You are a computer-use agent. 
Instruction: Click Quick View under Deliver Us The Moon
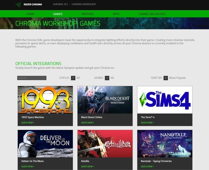pyautogui.click(x=28, y=166)
